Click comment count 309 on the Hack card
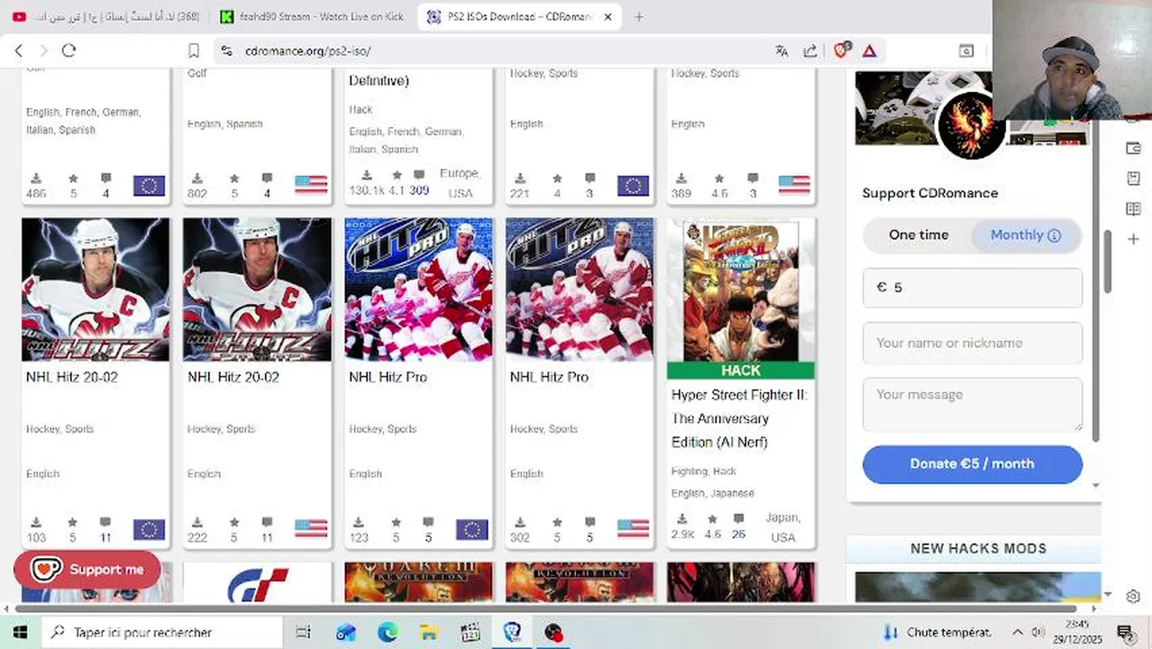Image resolution: width=1152 pixels, height=649 pixels. [419, 190]
